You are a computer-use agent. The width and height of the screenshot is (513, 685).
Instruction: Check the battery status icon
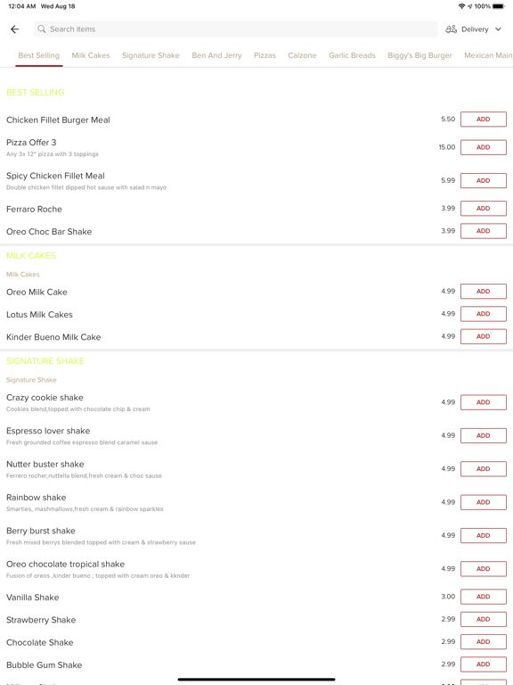pos(498,6)
